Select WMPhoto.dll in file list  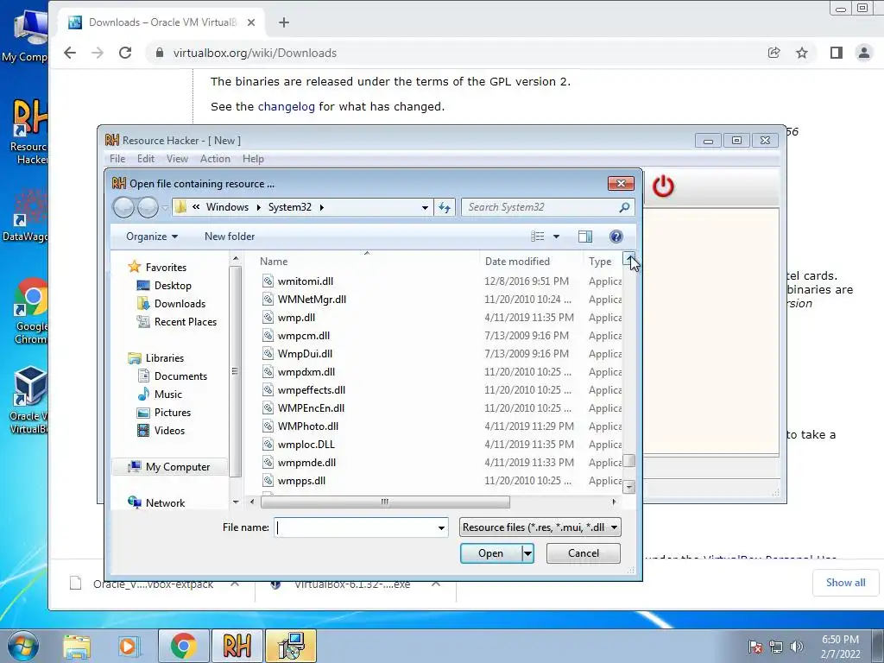pos(308,426)
